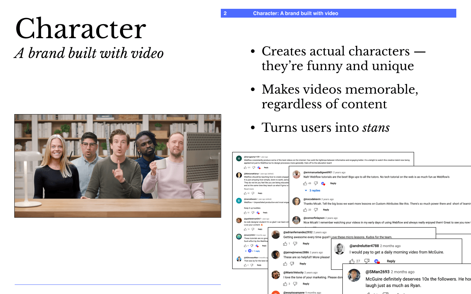
Task: Reply to @ManicVelocity's comment
Action: tap(306, 284)
